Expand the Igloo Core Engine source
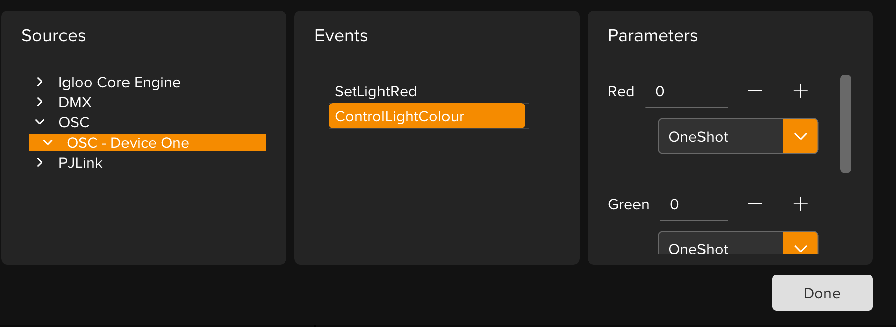896x327 pixels. 40,82
